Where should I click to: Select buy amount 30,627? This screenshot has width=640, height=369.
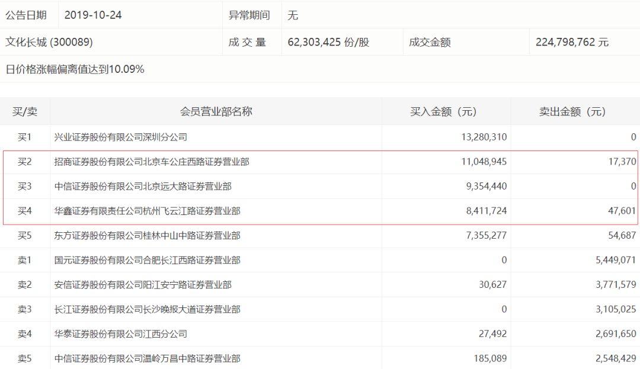492,285
